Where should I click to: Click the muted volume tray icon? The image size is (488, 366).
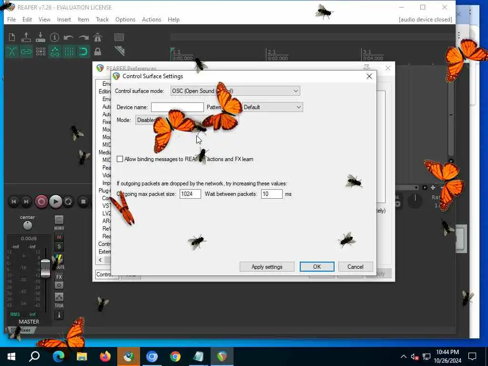click(415, 356)
